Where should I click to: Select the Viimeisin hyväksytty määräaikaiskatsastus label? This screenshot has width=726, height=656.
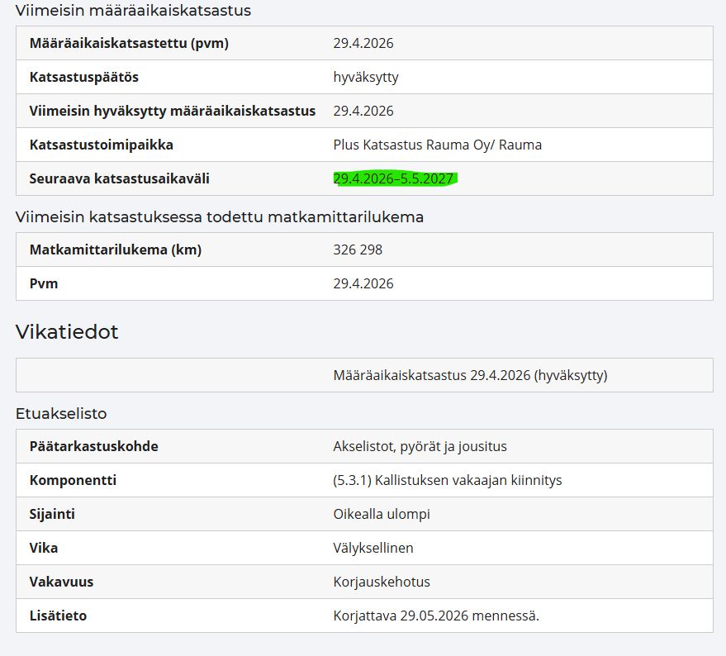[173, 112]
